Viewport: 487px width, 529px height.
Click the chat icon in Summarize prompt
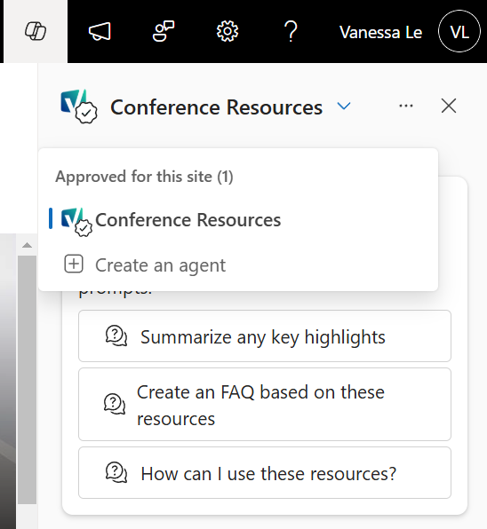click(x=116, y=336)
